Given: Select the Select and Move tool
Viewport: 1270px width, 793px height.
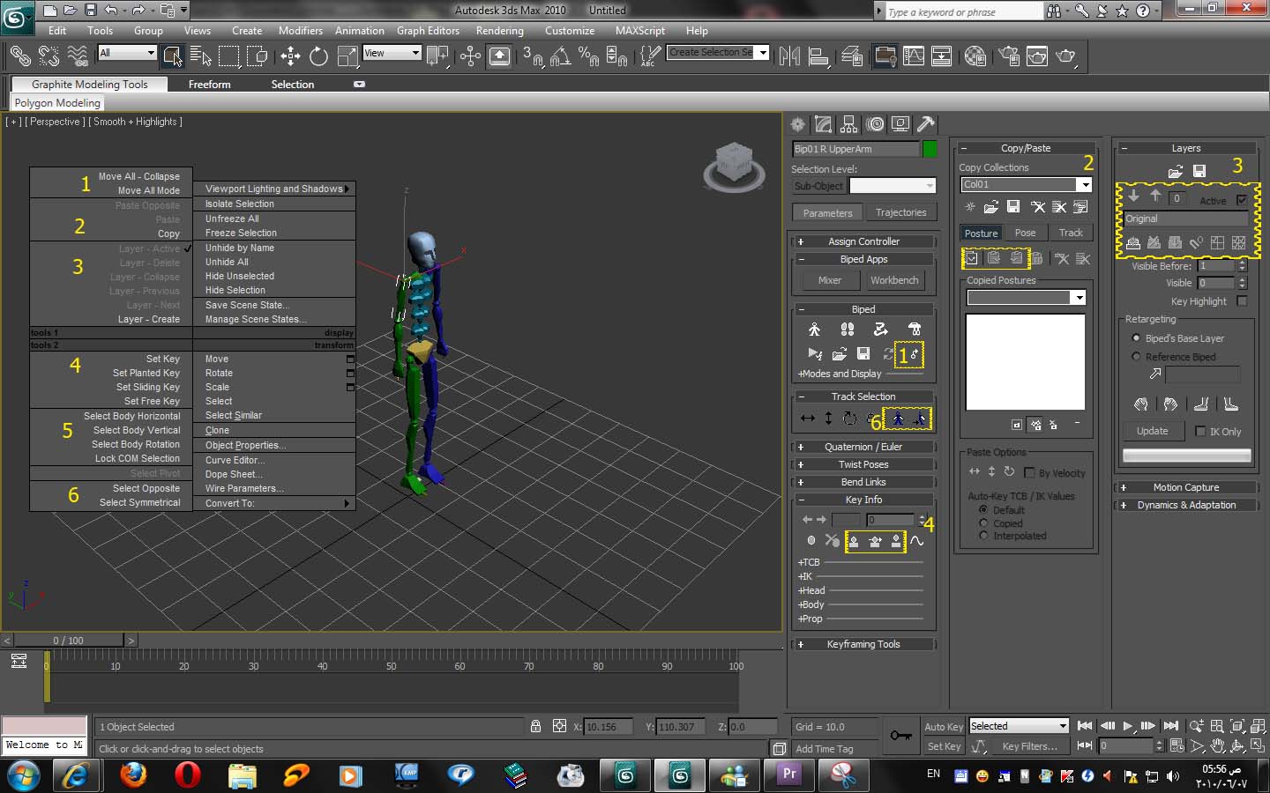Looking at the screenshot, I should 290,56.
